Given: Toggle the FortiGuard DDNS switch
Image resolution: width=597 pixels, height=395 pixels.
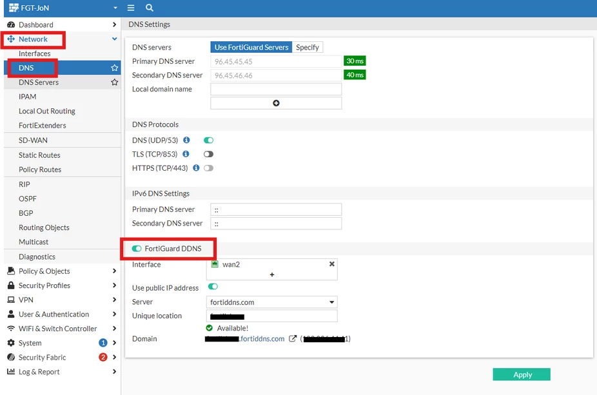Looking at the screenshot, I should [x=136, y=249].
